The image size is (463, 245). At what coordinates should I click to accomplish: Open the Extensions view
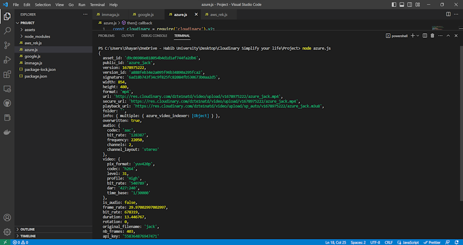point(7,74)
